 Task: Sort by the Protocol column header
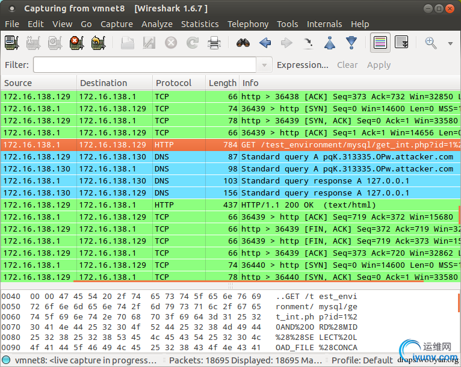click(179, 83)
